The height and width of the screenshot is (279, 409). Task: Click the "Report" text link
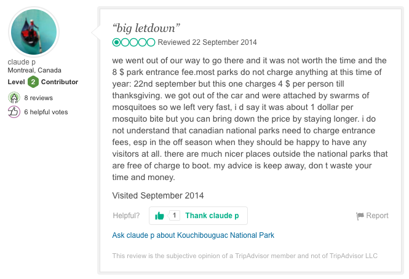click(x=377, y=216)
